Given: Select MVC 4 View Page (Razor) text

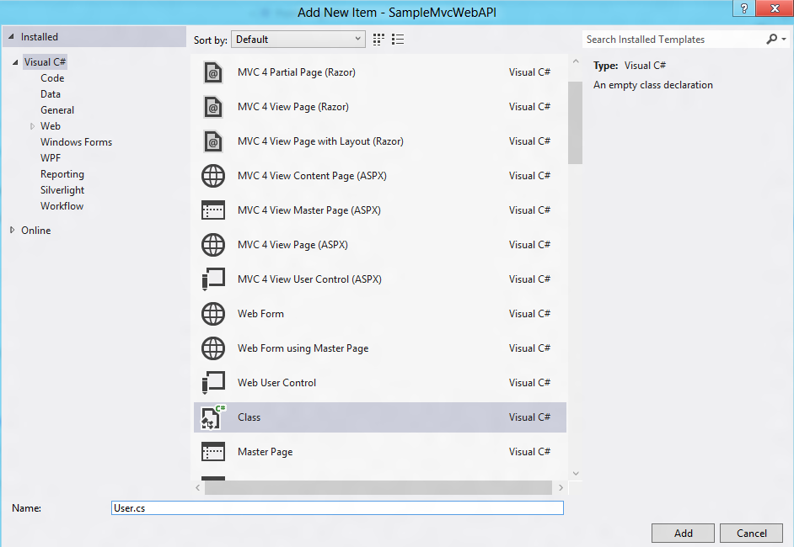Looking at the screenshot, I should pos(293,107).
